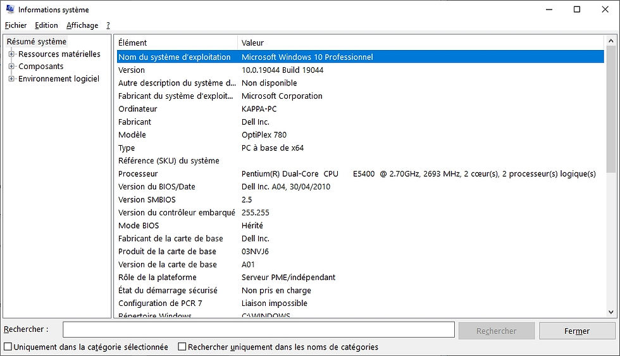Screen dimensions: 620x356
Task: Select the Modèle row
Action: (360, 135)
